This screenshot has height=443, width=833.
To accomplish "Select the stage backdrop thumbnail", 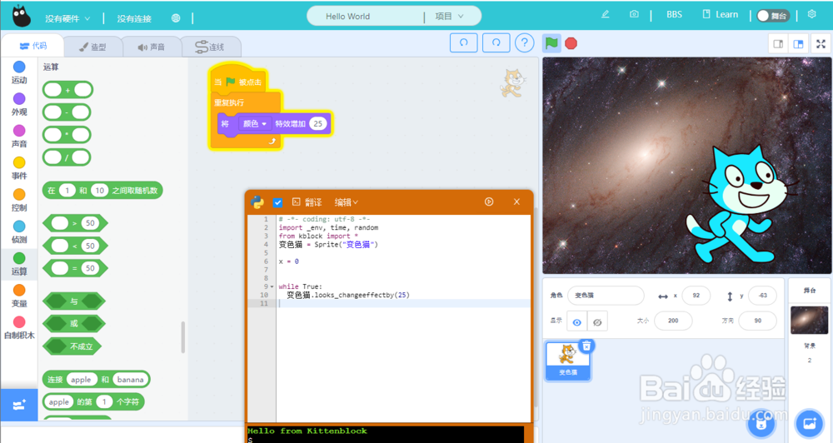I will point(809,320).
